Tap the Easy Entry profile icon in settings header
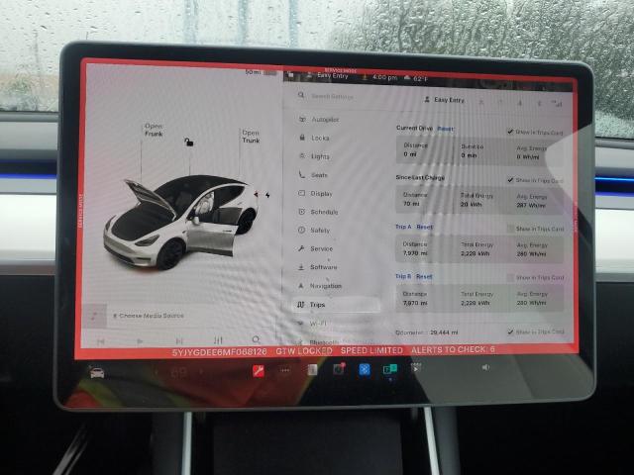The width and height of the screenshot is (634, 475). point(427,99)
